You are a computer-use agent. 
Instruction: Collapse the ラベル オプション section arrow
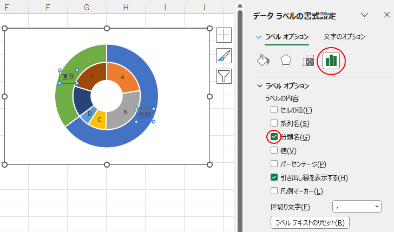(x=260, y=86)
